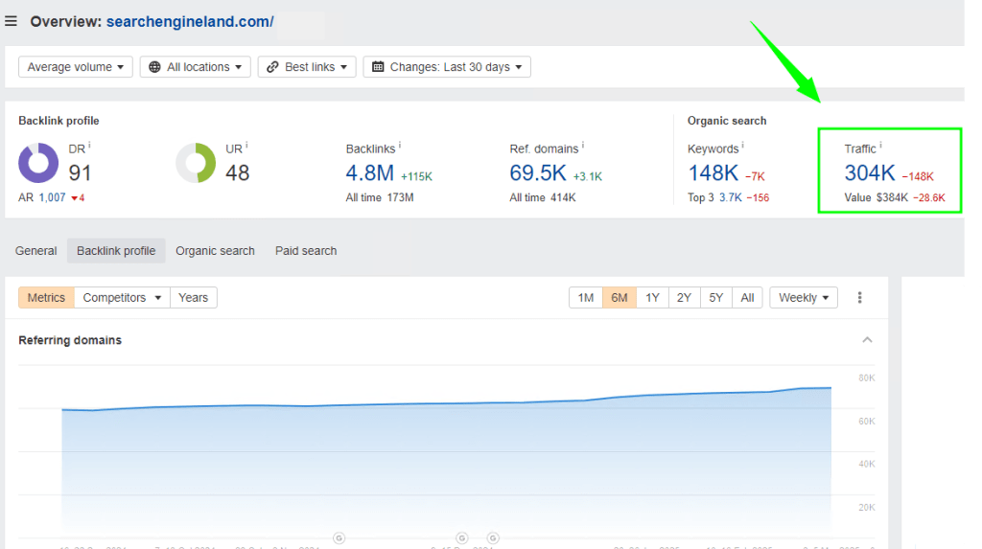982x549 pixels.
Task: Open the chart three-dot options menu
Action: coord(859,298)
